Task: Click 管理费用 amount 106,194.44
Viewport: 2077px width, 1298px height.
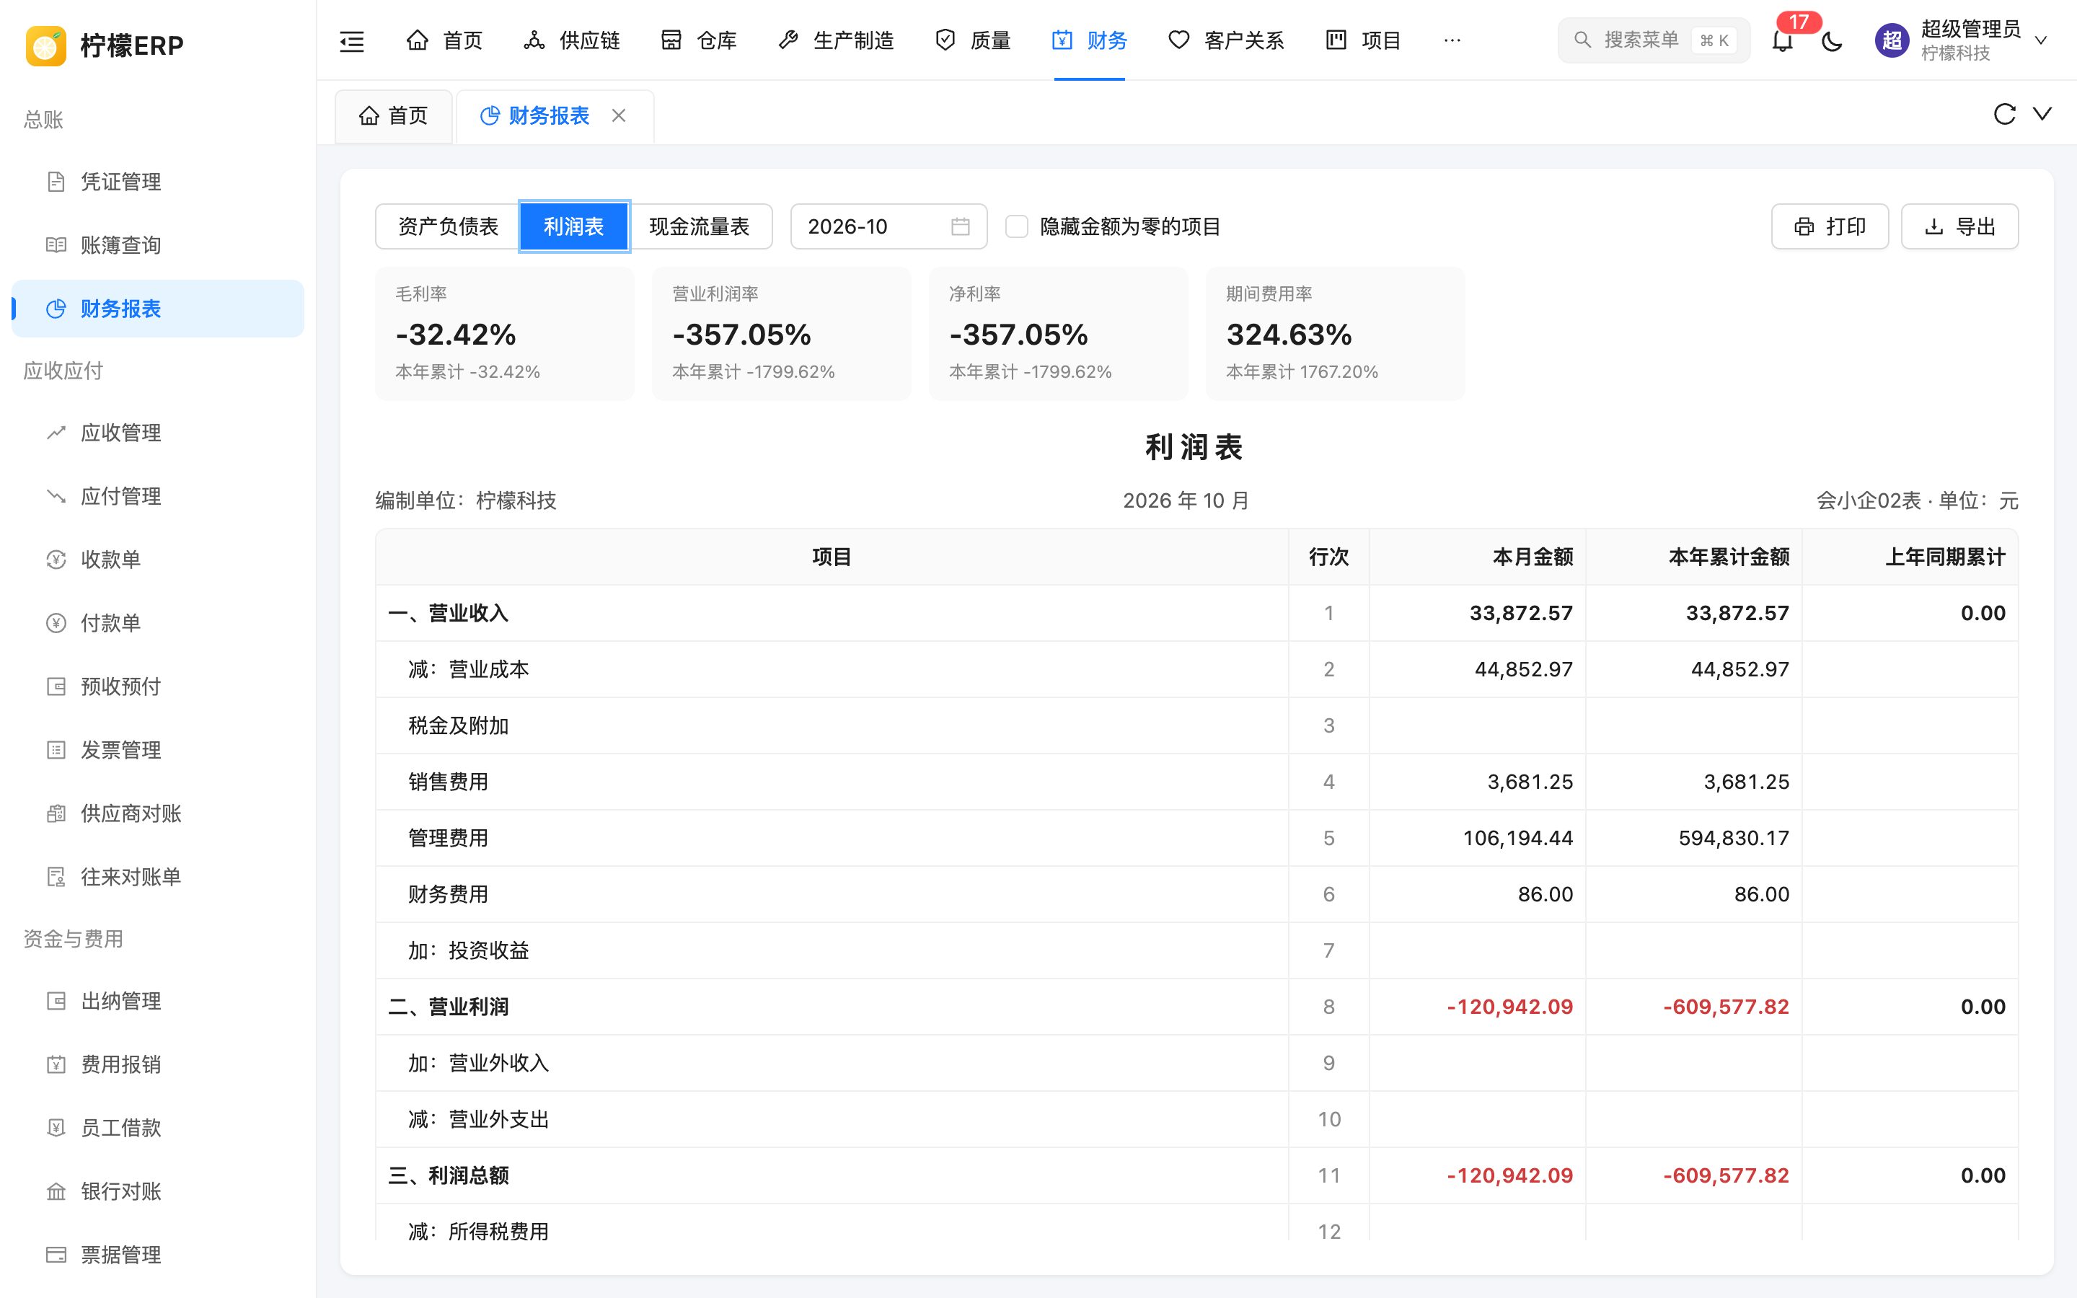Action: click(1517, 838)
